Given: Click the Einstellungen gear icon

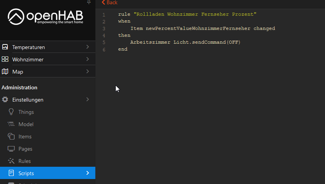Looking at the screenshot, I should pyautogui.click(x=5, y=100).
